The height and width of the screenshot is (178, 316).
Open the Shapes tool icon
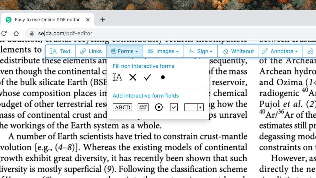pos(310,51)
